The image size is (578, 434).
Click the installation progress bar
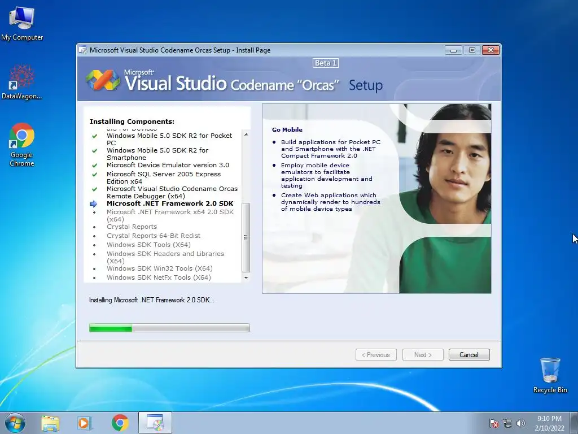click(169, 328)
